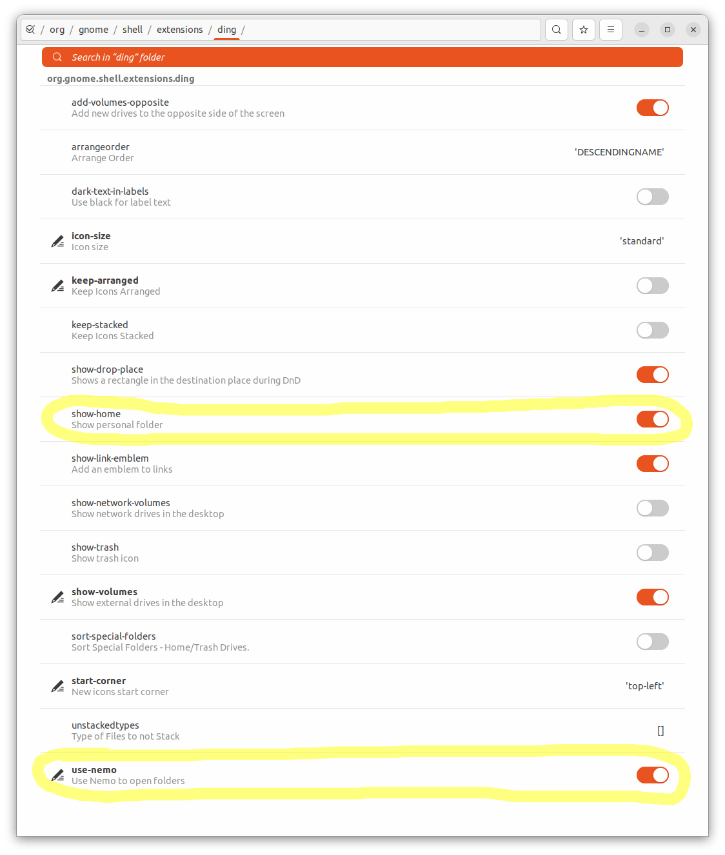Bookmark this path with the star icon
Viewport: 725px width, 855px height.
[x=584, y=30]
